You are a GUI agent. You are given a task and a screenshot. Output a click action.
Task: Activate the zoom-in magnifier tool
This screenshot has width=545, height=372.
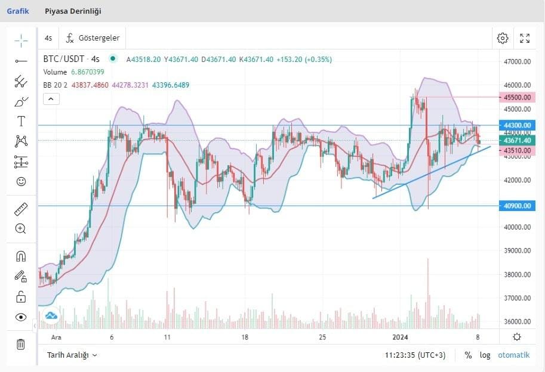(x=20, y=228)
